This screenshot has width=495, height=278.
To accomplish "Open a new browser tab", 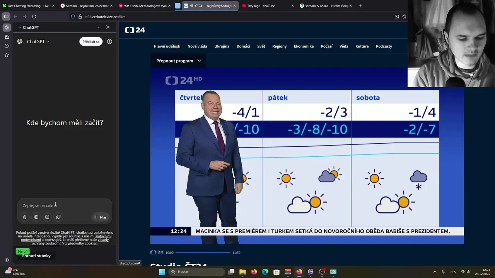I will pos(360,6).
